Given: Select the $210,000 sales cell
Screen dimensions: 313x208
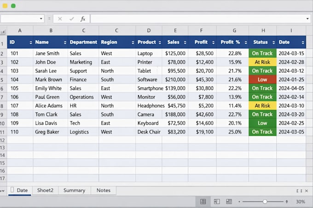Looking at the screenshot, I should click(x=175, y=79).
